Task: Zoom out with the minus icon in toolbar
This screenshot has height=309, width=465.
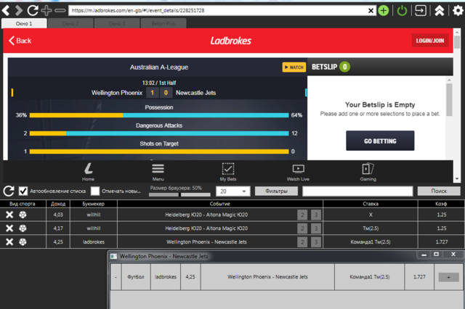Action: (x=60, y=11)
